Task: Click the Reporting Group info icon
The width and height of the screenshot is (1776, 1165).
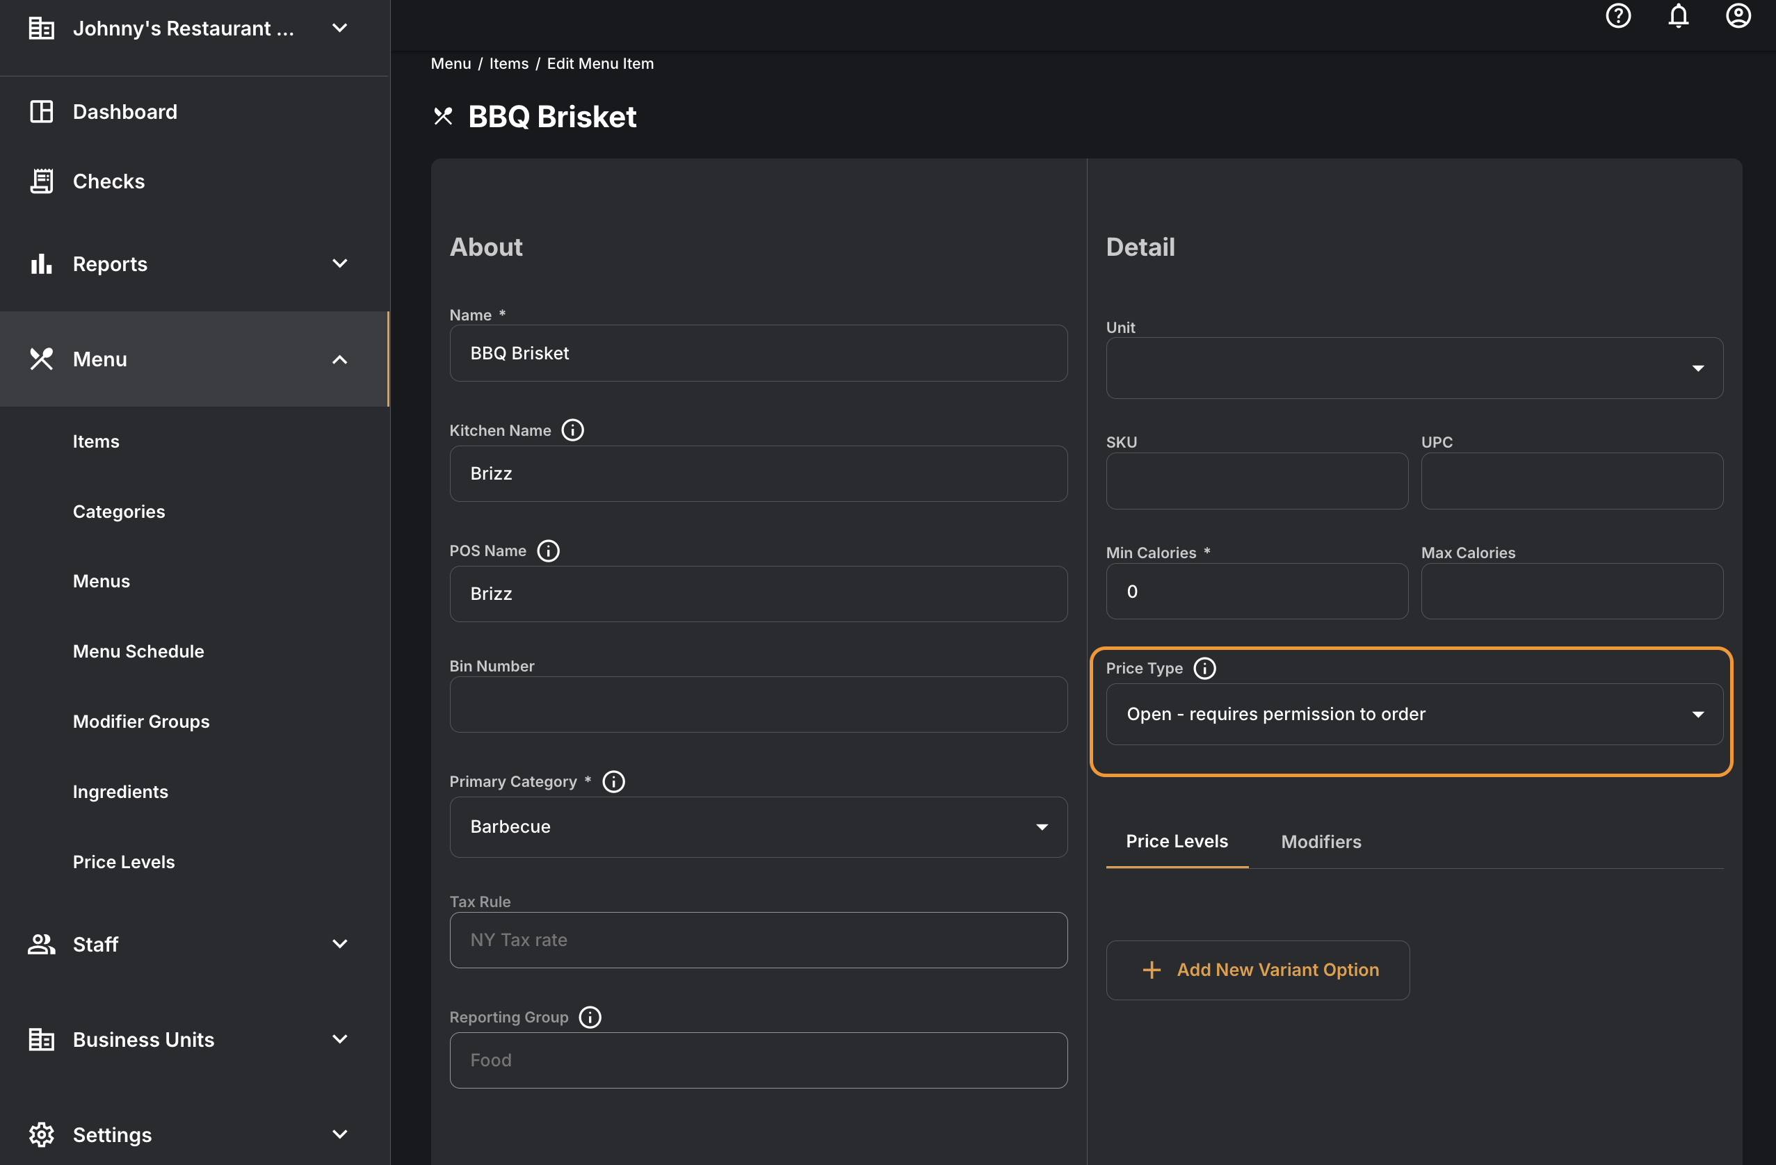Action: pyautogui.click(x=590, y=1018)
